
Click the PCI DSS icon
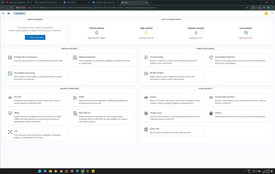click(10, 97)
